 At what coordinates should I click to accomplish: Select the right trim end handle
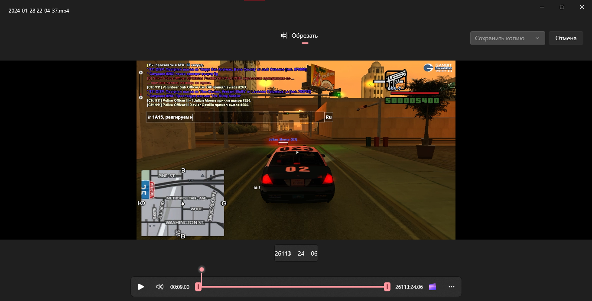(387, 287)
